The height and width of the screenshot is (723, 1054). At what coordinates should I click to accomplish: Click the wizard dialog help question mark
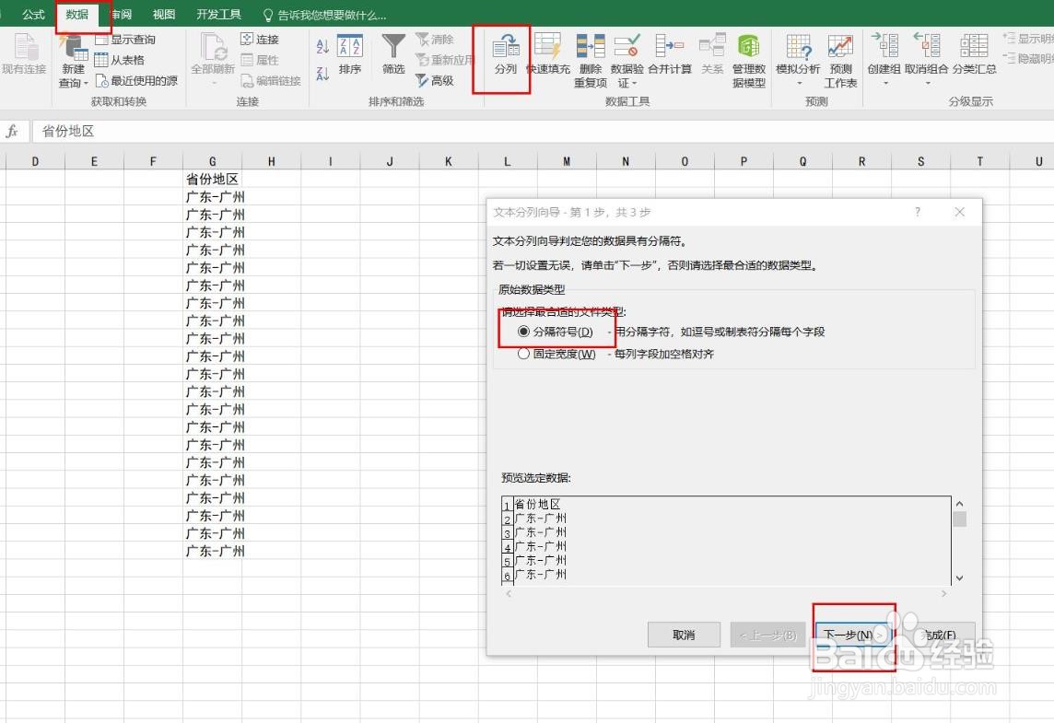tap(918, 212)
